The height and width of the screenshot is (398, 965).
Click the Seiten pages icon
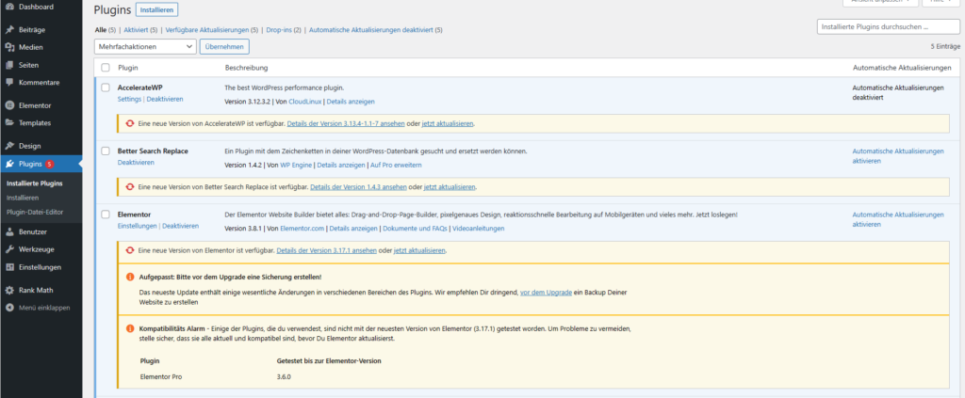9,65
